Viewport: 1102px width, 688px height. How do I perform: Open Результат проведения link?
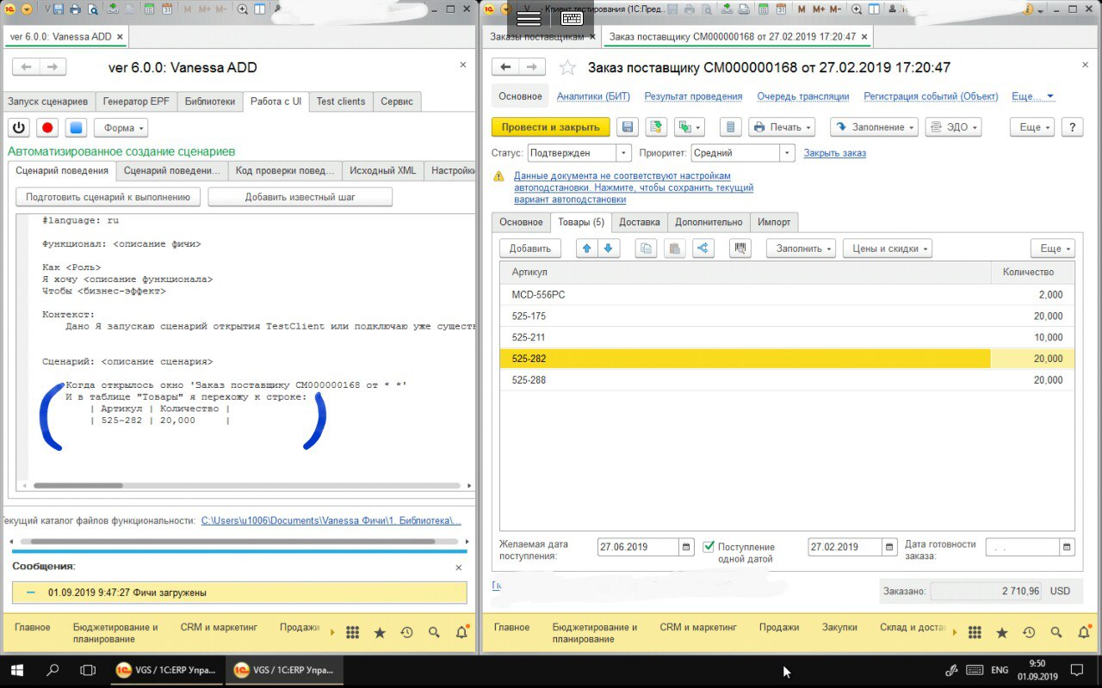pyautogui.click(x=693, y=96)
